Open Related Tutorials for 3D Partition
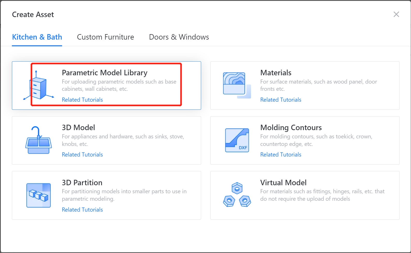 pos(82,210)
